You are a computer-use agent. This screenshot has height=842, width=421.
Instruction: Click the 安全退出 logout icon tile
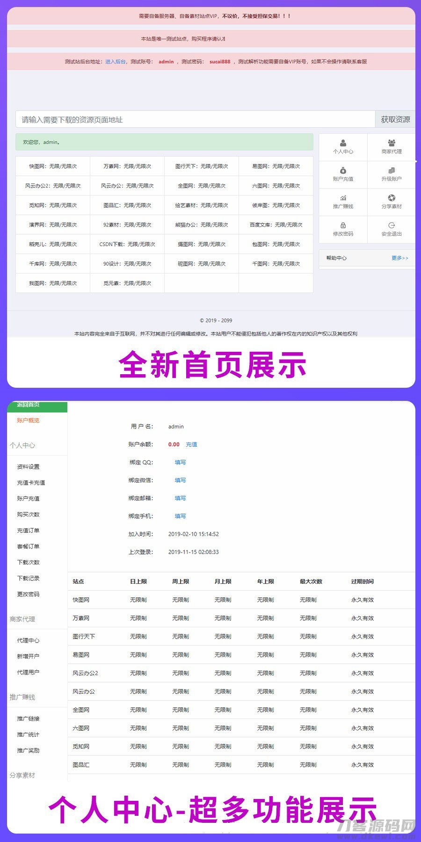[391, 230]
